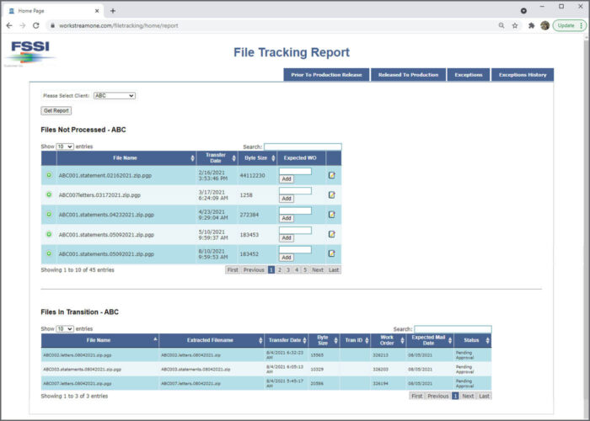Close the Home Page browser tab

point(97,11)
